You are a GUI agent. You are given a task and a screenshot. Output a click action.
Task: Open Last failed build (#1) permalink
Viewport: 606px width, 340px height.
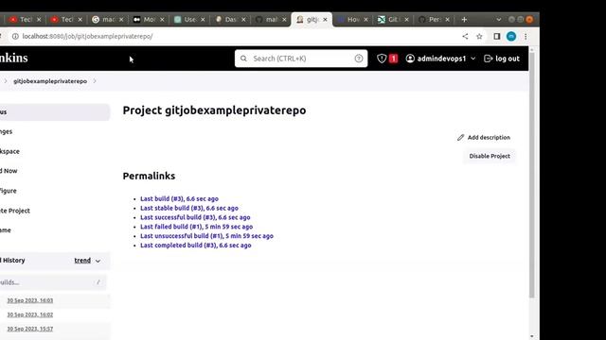[196, 227]
